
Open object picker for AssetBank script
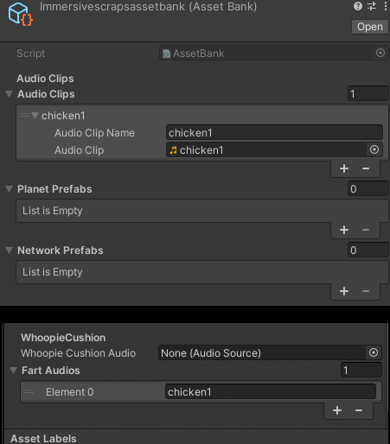coord(380,53)
